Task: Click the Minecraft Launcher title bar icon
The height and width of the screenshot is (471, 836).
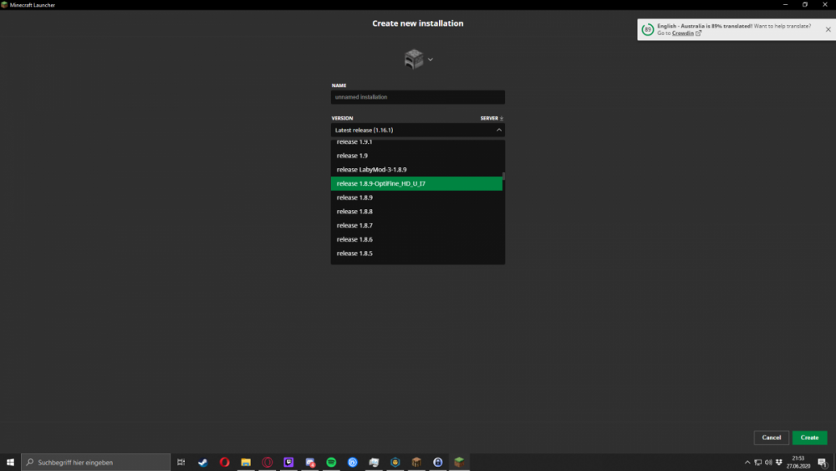Action: pos(4,5)
